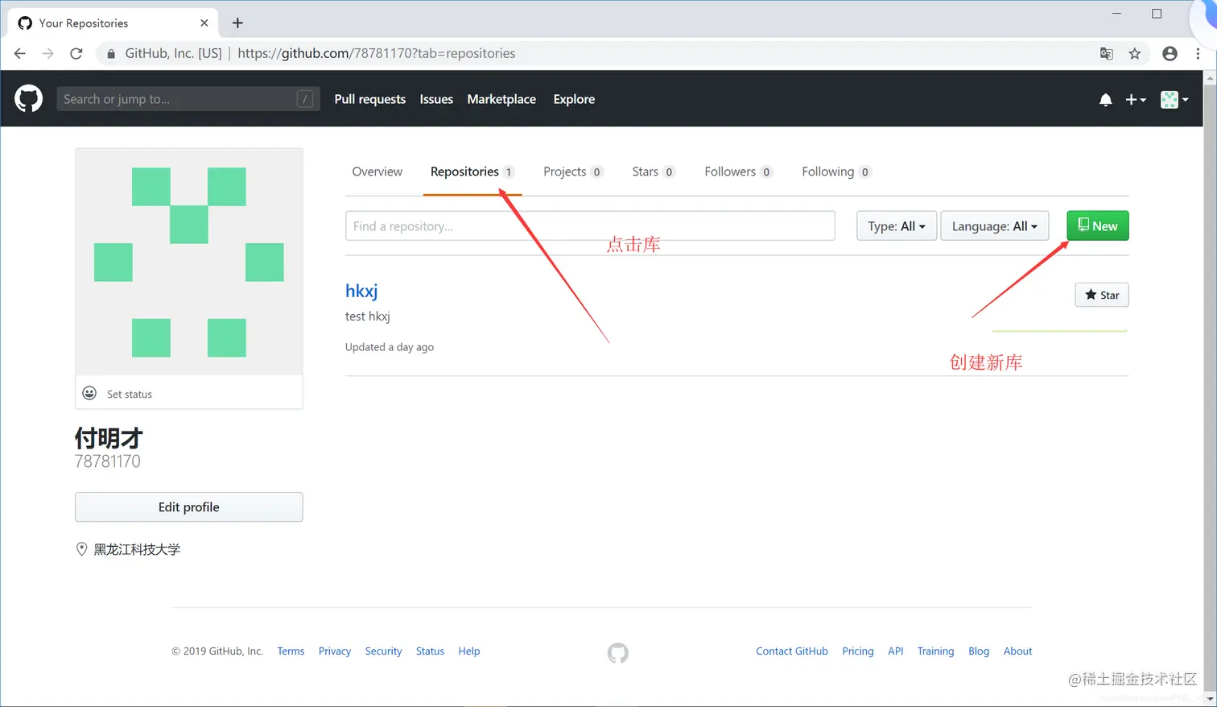Click the Find a repository field
Screen dimensions: 1217x707
coord(590,225)
